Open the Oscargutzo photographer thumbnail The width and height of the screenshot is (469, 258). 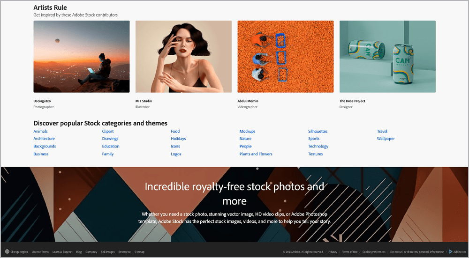point(82,57)
